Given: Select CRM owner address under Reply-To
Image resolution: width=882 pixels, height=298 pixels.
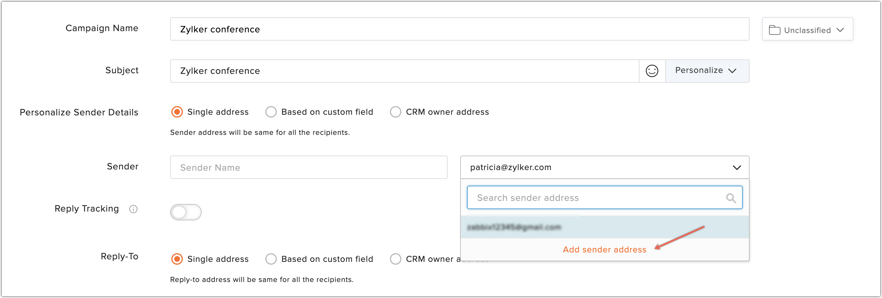Looking at the screenshot, I should [x=395, y=259].
